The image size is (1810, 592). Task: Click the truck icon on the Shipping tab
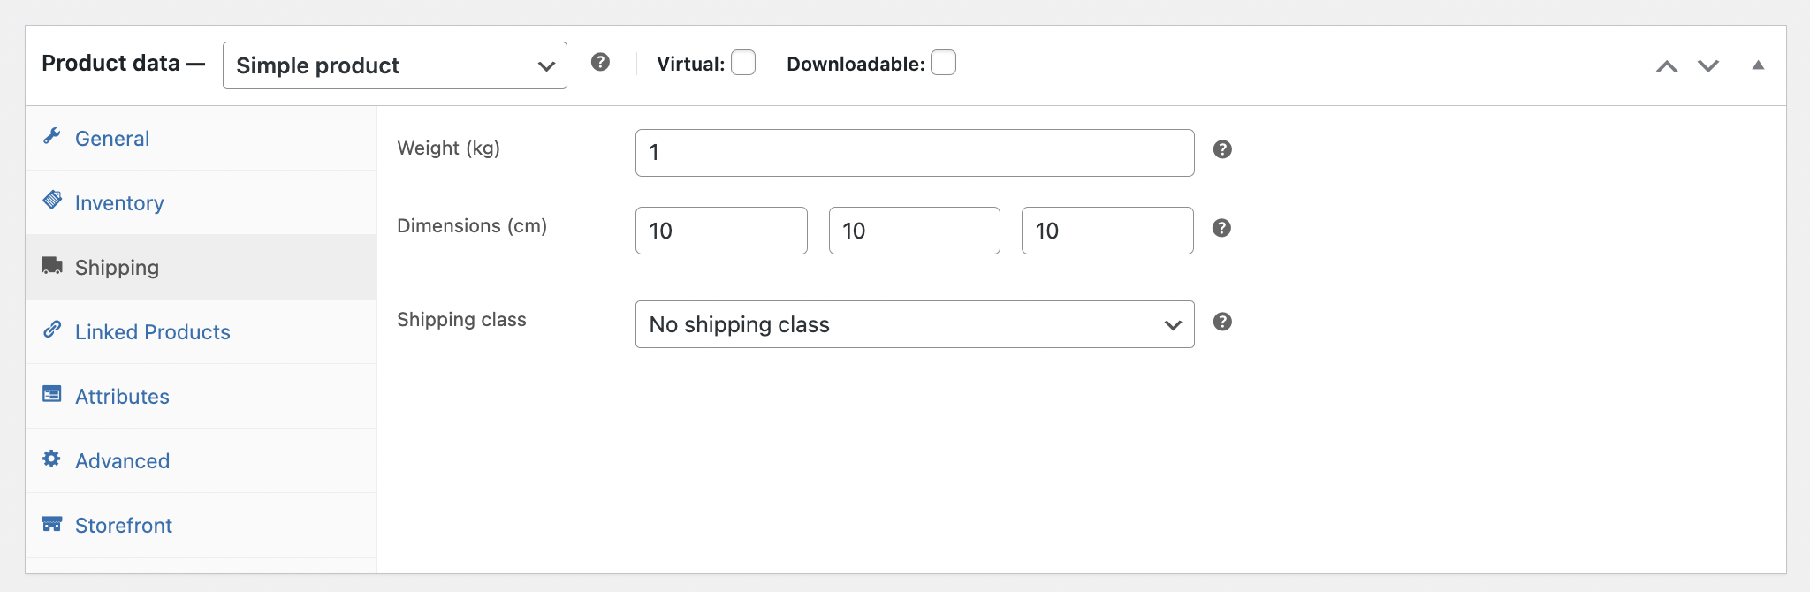(x=52, y=266)
